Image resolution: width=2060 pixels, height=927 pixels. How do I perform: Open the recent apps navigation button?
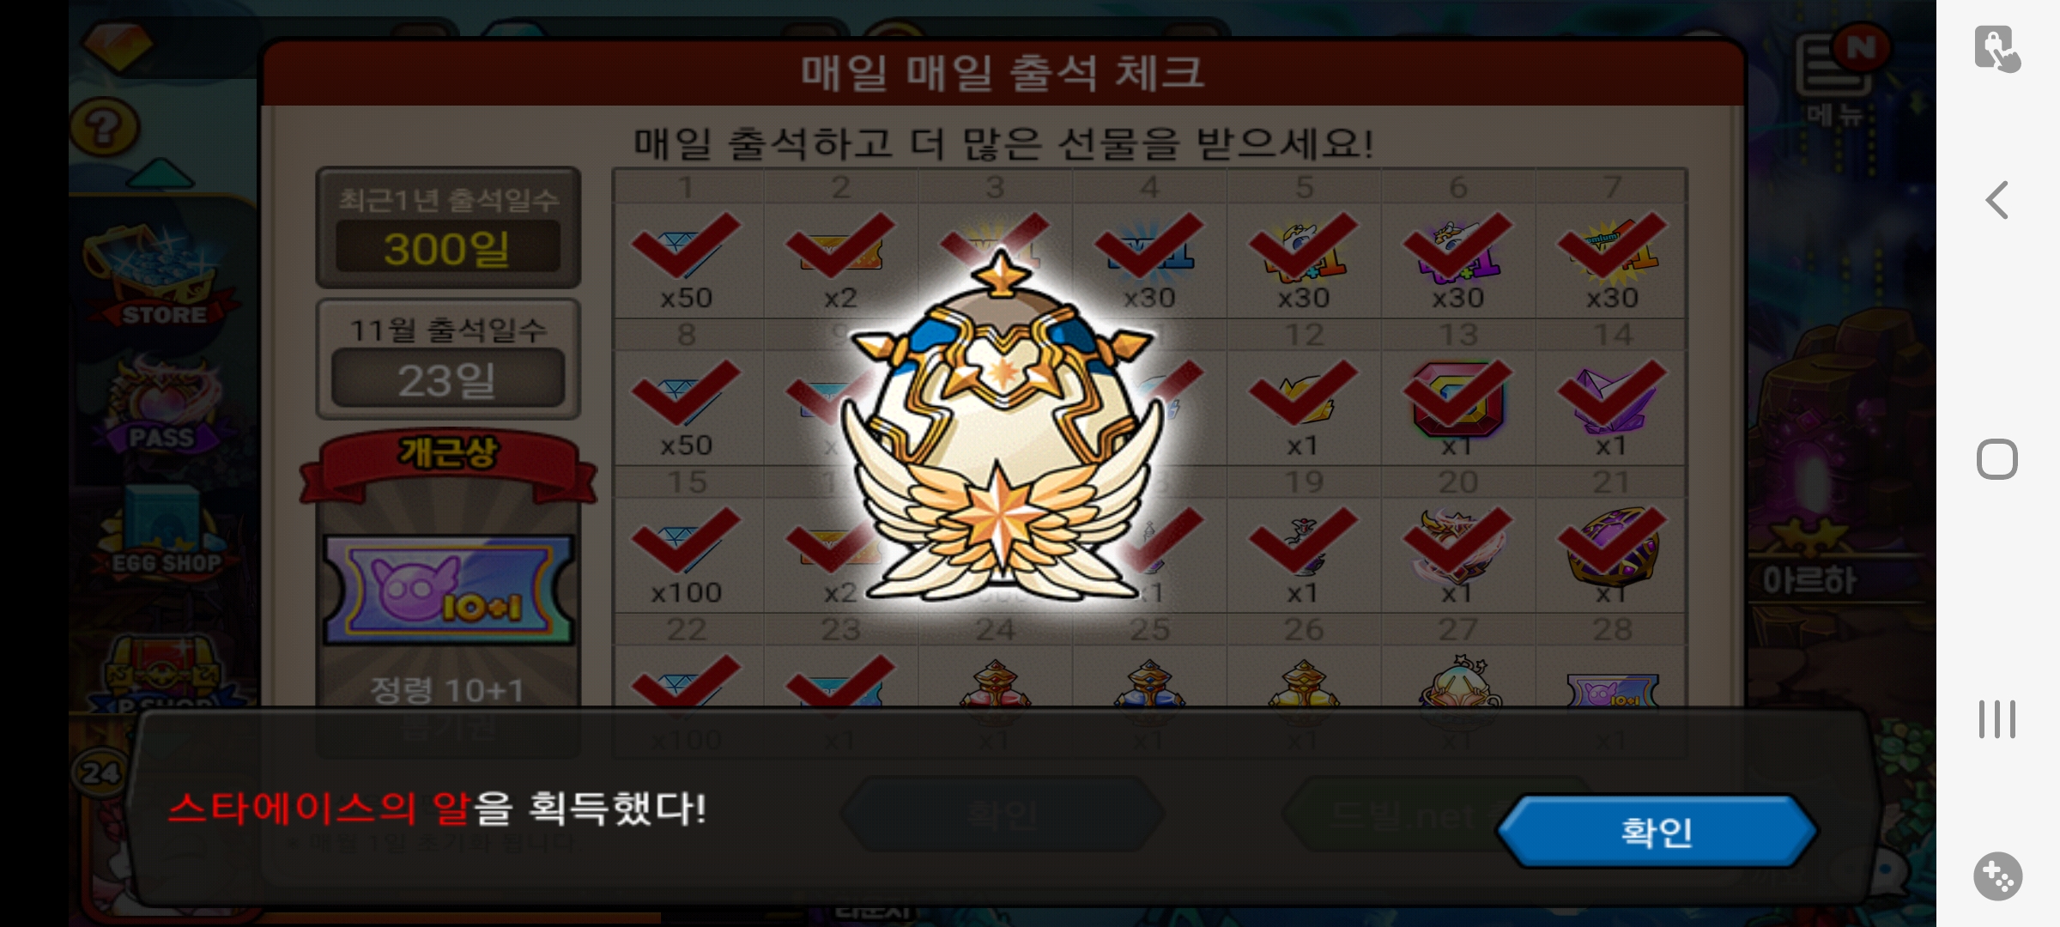pyautogui.click(x=1997, y=719)
